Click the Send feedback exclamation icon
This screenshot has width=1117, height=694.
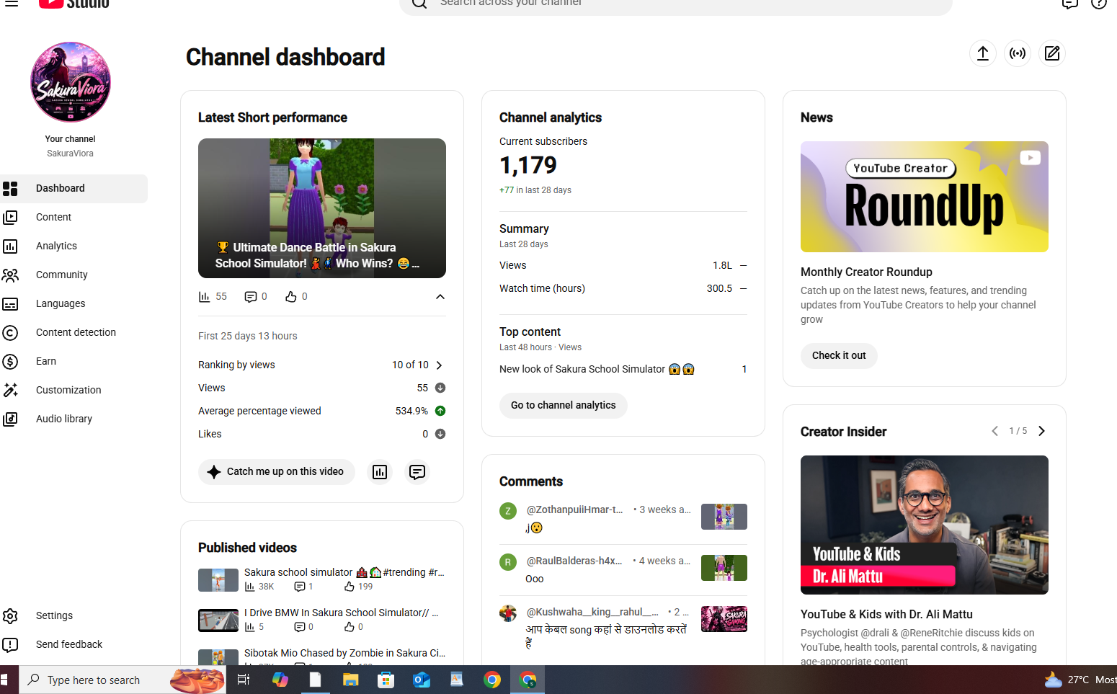[10, 645]
